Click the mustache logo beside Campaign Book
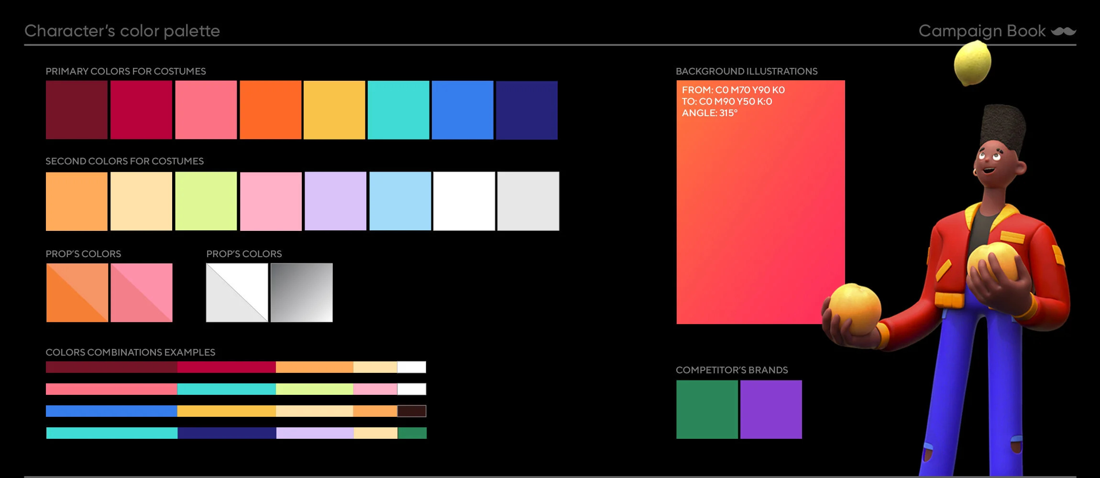 1063,31
